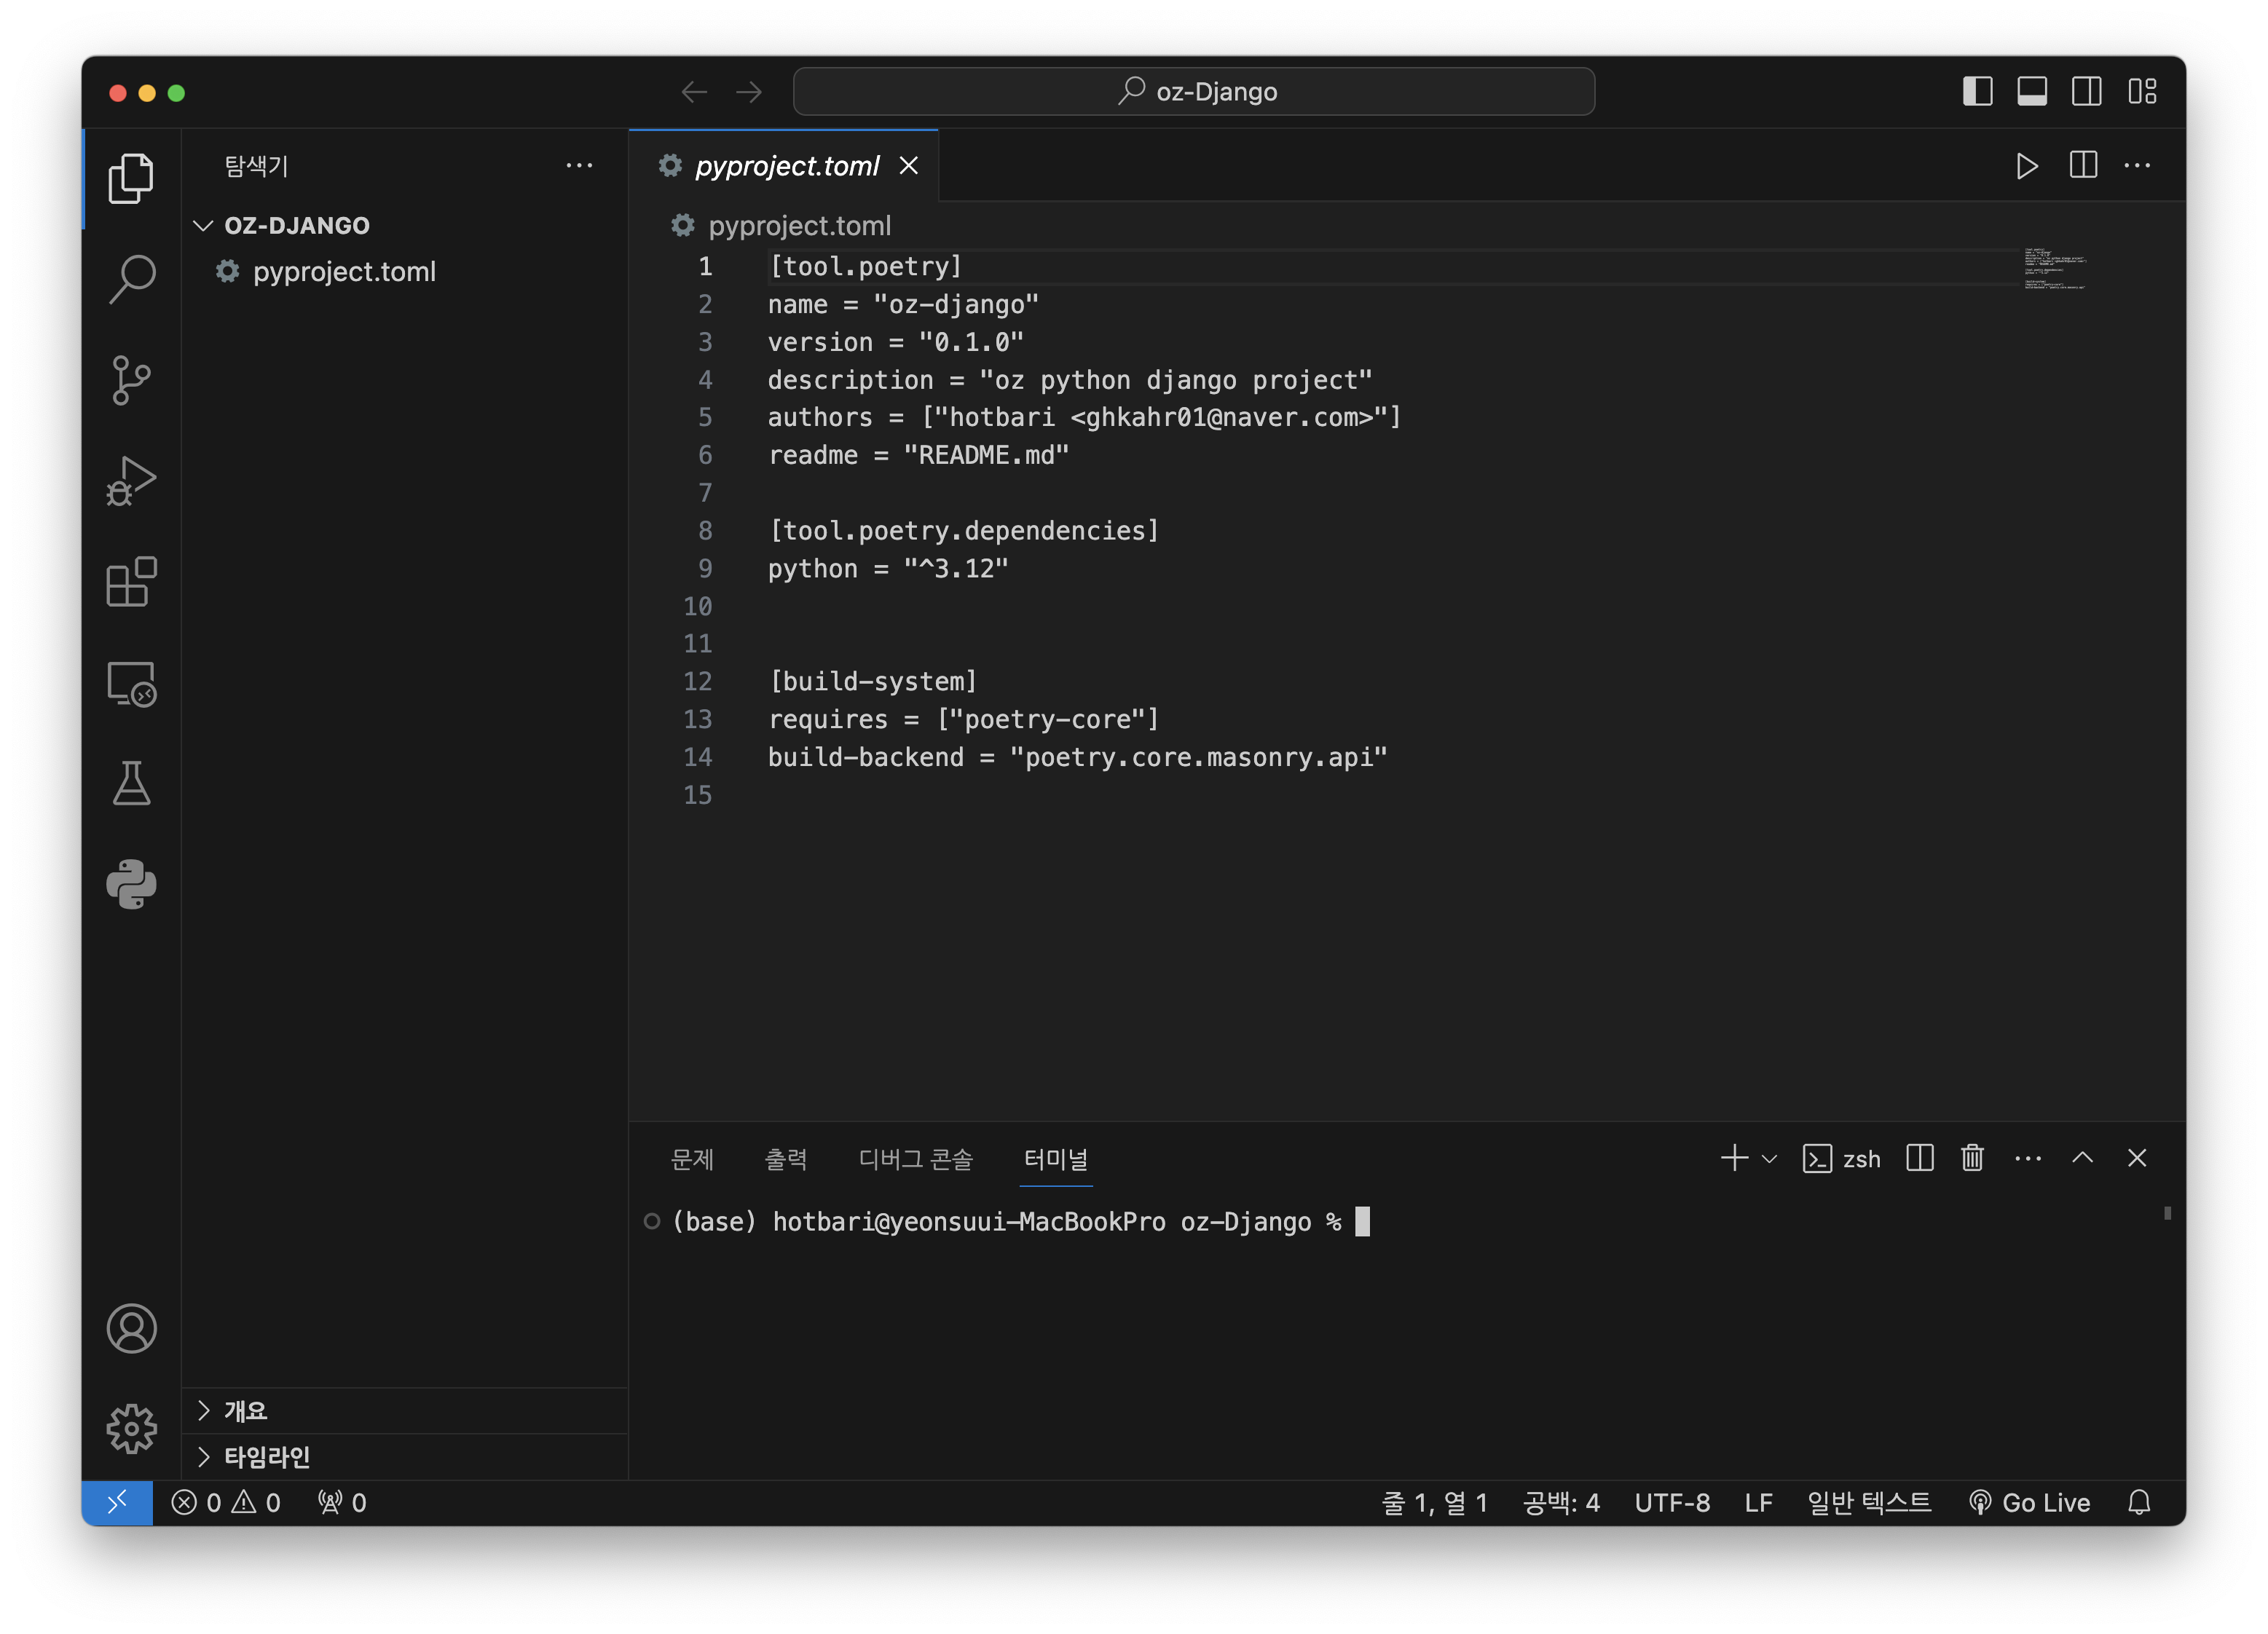The width and height of the screenshot is (2268, 1634).
Task: Click the terminal scrollbar thumb
Action: point(2167,1213)
